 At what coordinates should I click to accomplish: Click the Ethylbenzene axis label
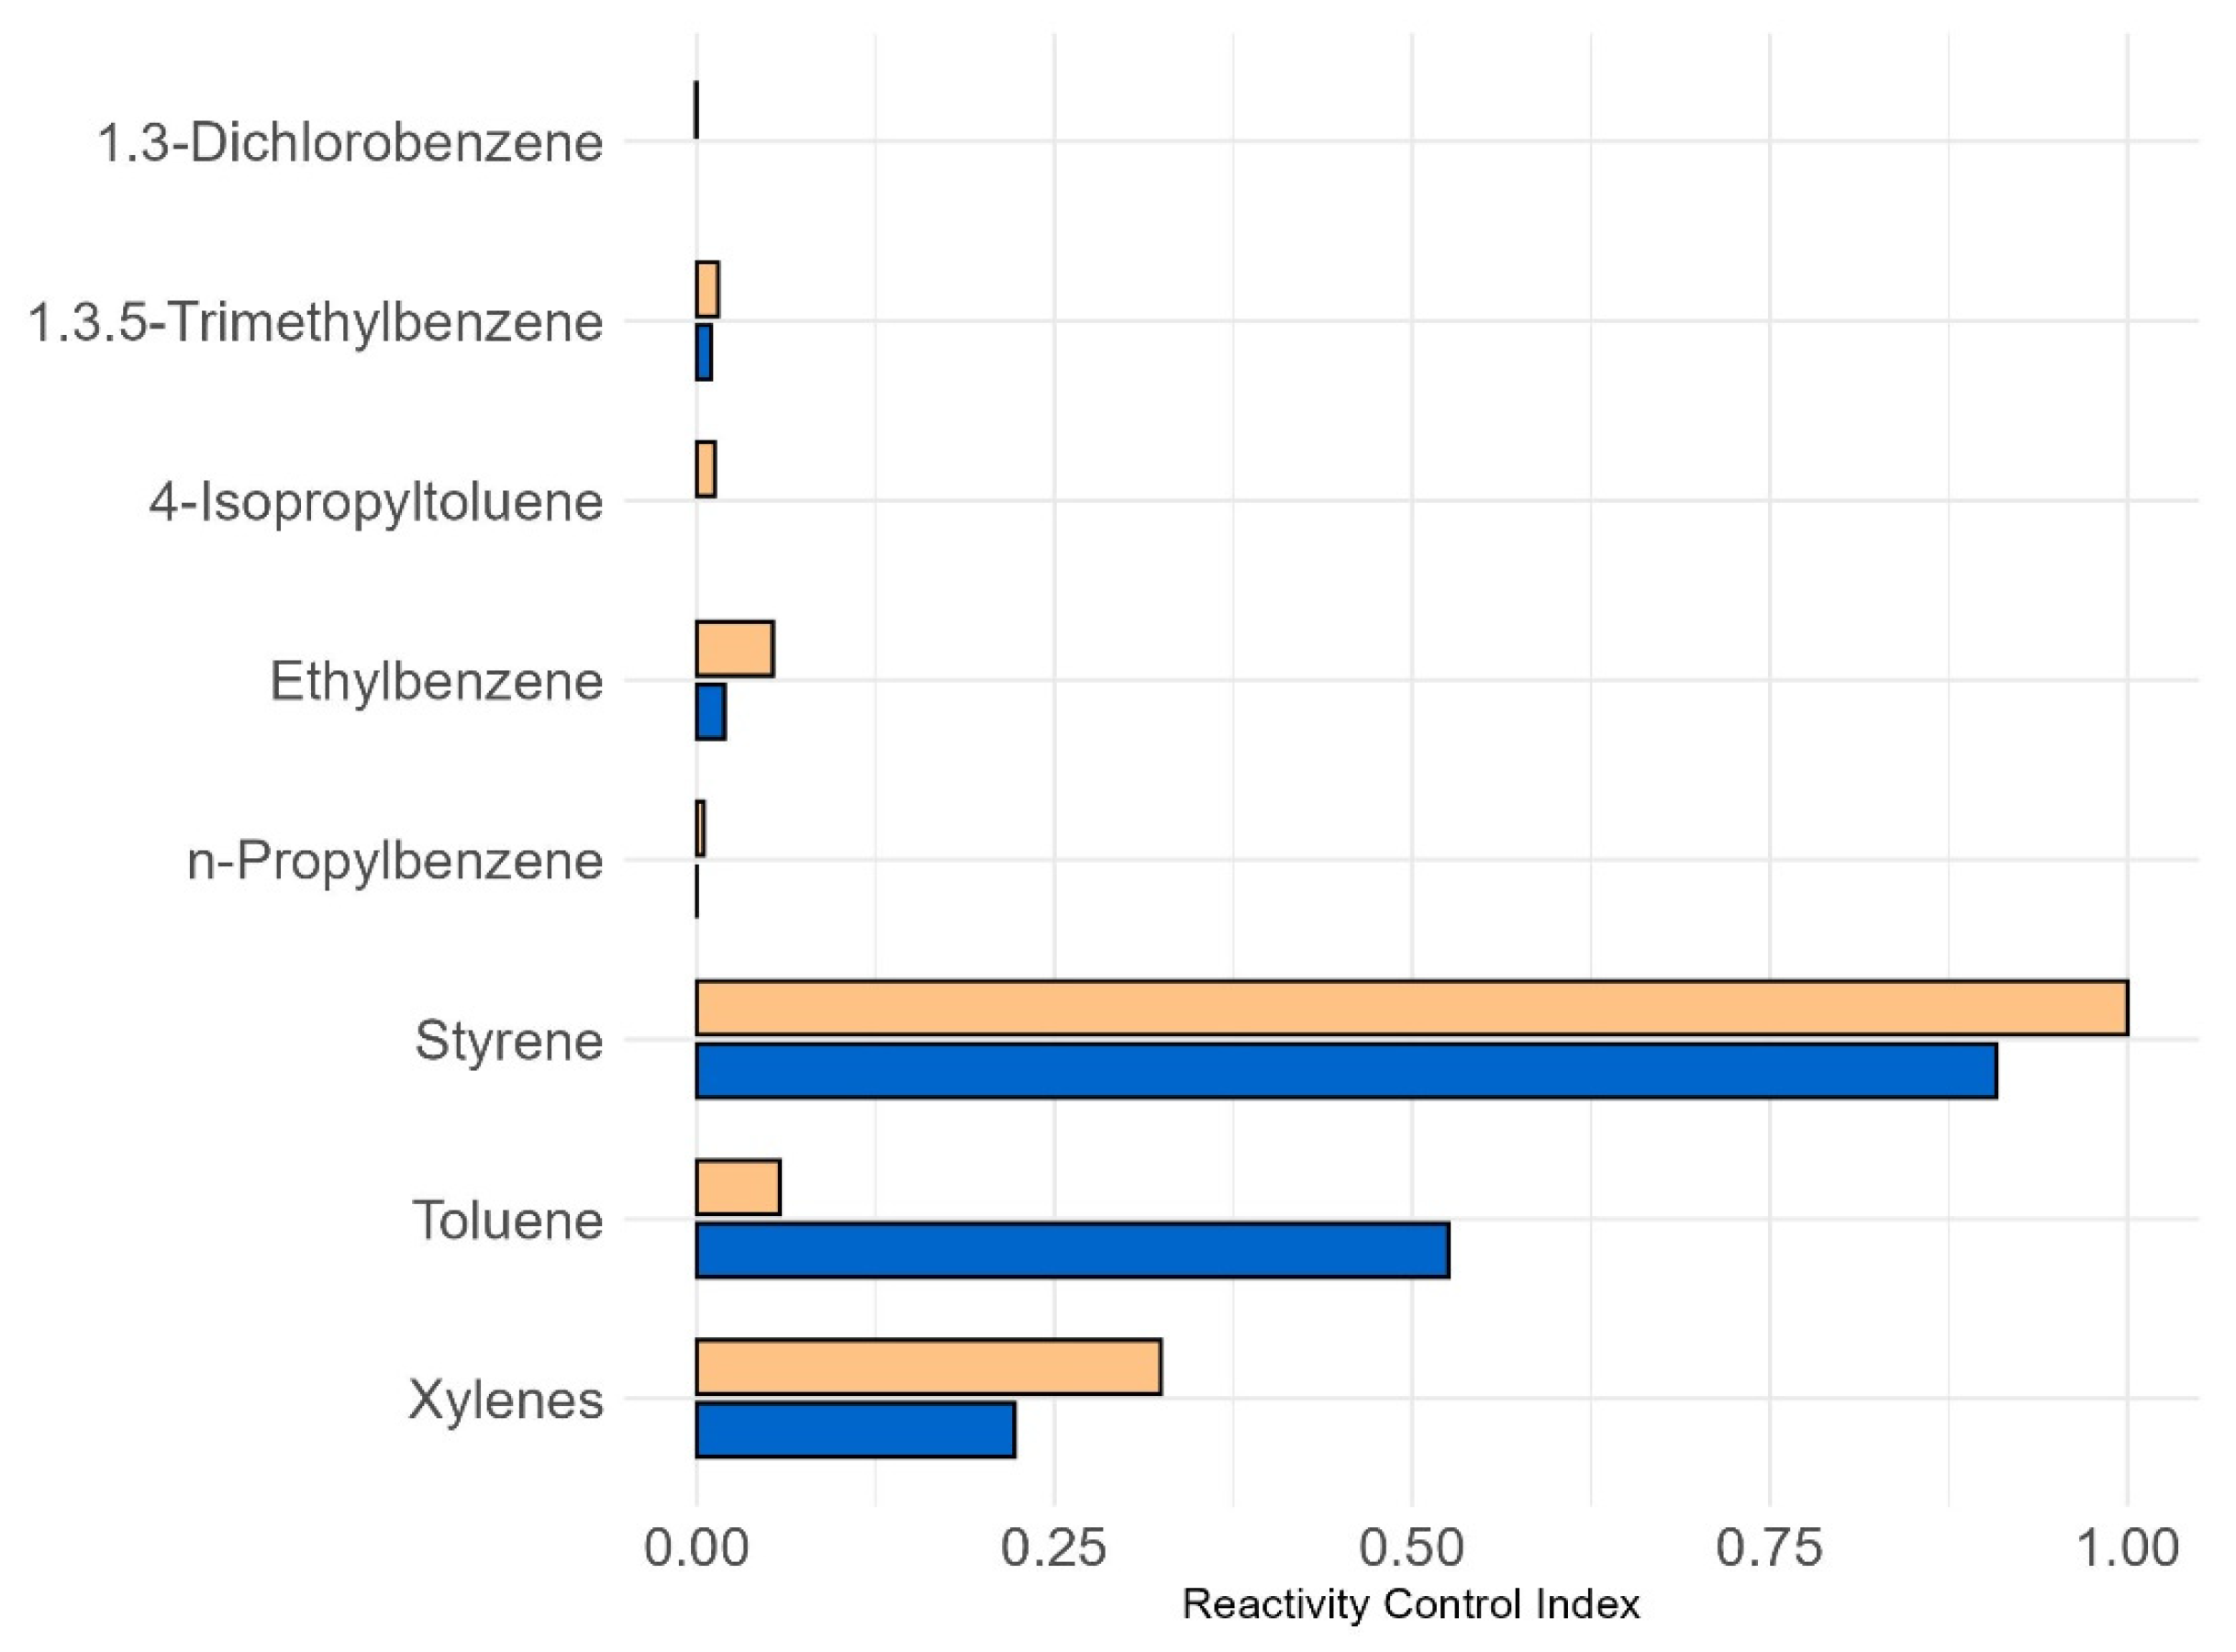(x=436, y=682)
